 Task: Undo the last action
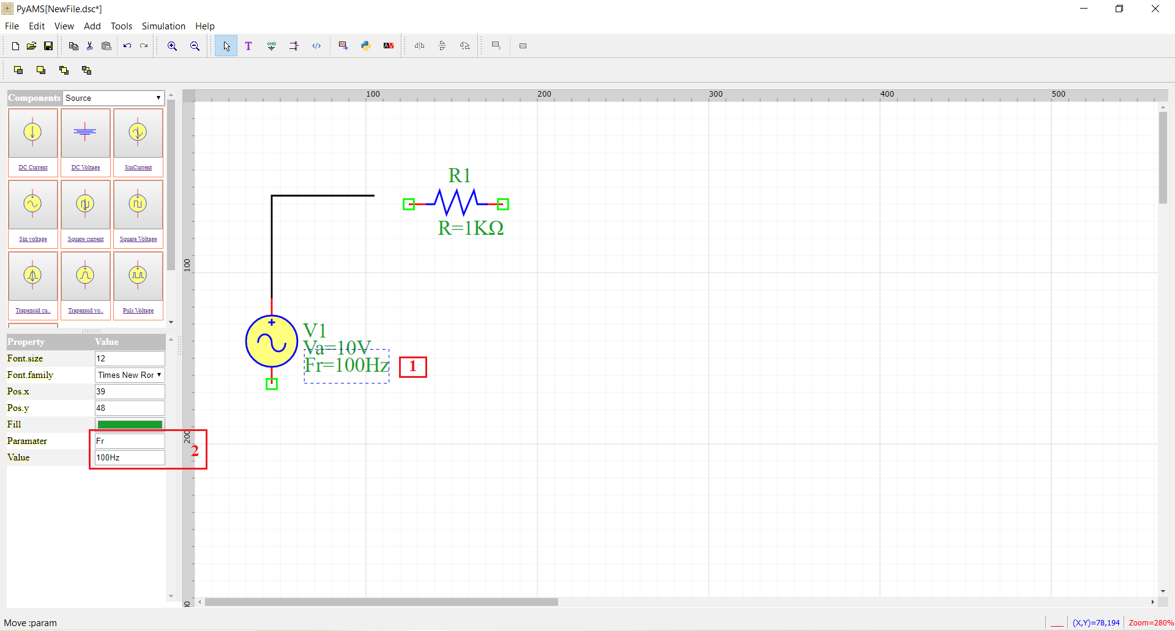pos(127,46)
